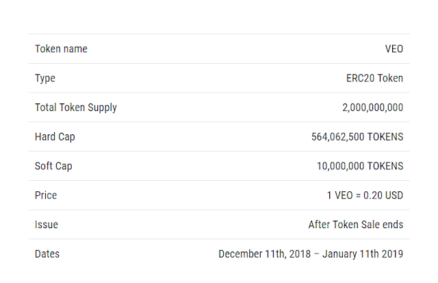Screen dimensions: 438x283
Task: Select the ERC20 Token value
Action: tap(374, 78)
